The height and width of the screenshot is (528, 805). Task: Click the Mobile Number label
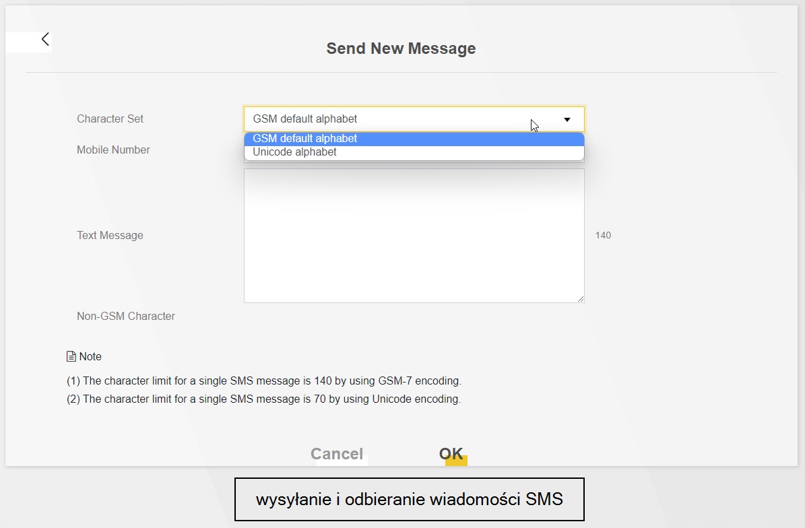pos(113,150)
